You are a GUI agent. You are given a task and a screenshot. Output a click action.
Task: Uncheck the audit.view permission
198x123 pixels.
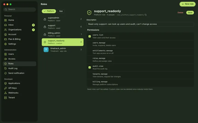click(90, 68)
